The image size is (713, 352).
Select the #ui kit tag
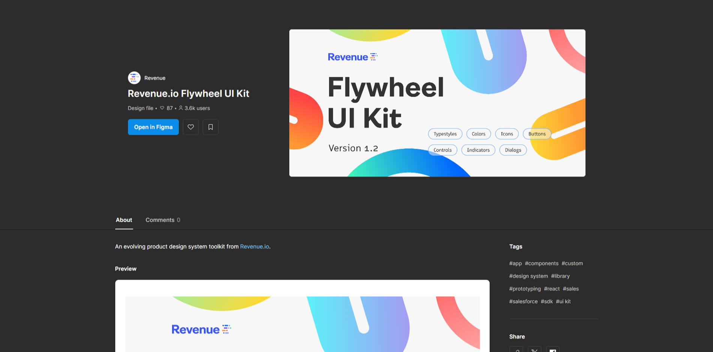pyautogui.click(x=563, y=301)
